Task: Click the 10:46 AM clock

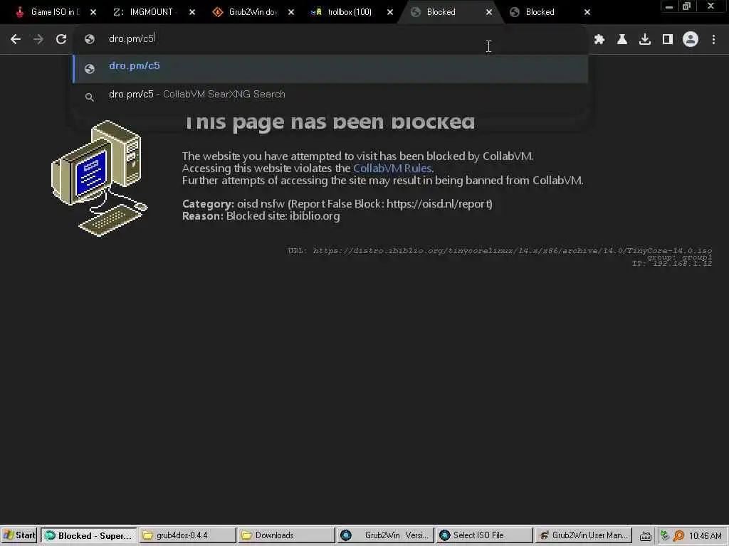Action: pyautogui.click(x=705, y=536)
